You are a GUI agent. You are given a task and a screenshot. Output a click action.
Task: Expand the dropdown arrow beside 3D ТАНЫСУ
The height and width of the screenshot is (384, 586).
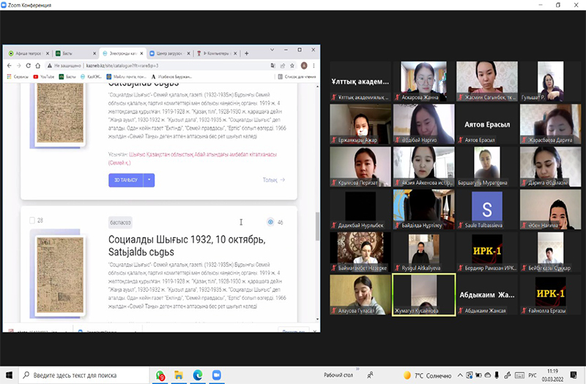coord(149,178)
